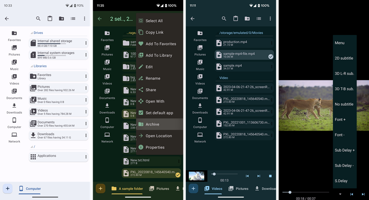
Task: Click the video thumbnail in the mini player
Action: (x=196, y=176)
